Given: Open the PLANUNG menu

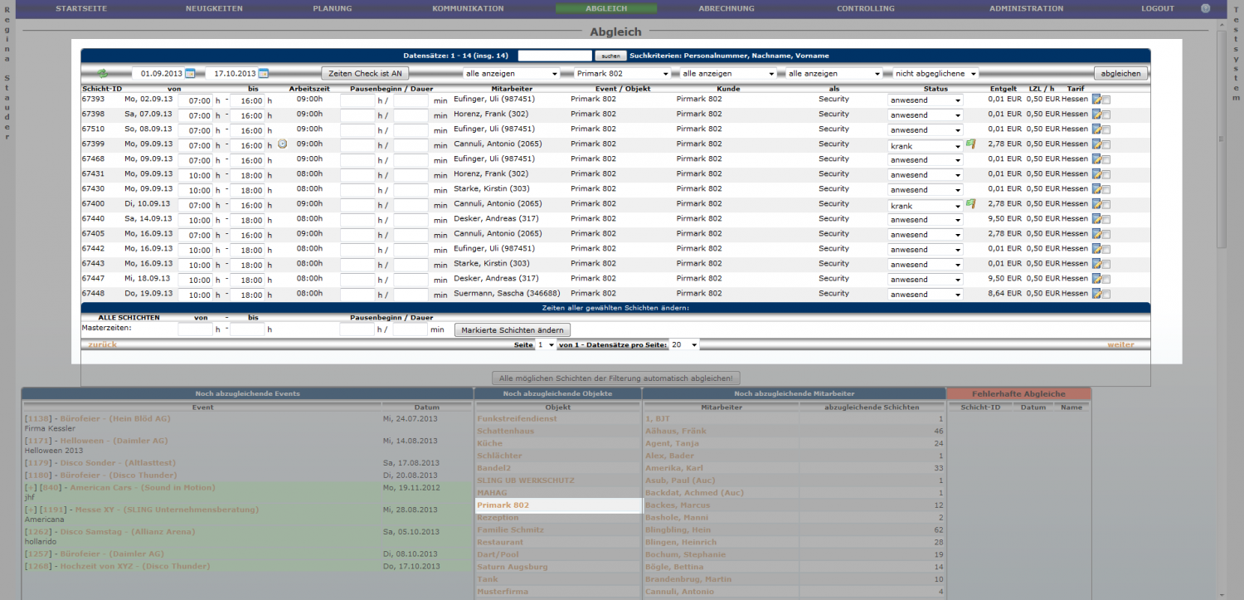Looking at the screenshot, I should 332,8.
